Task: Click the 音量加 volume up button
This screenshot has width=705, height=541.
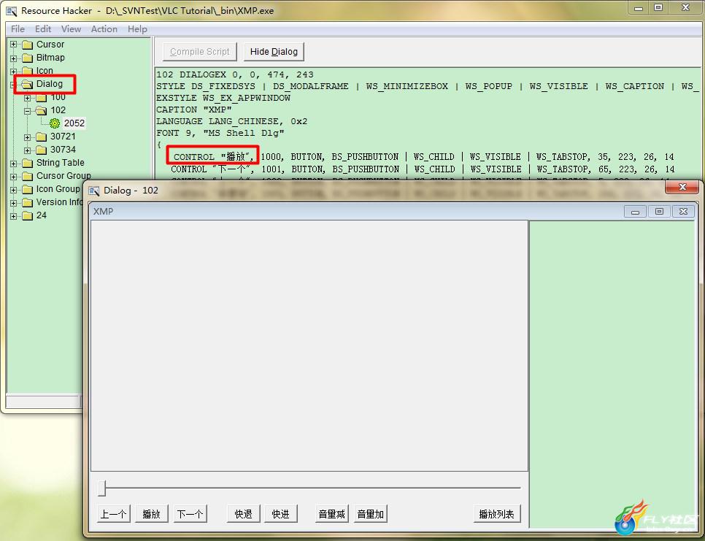Action: (371, 514)
